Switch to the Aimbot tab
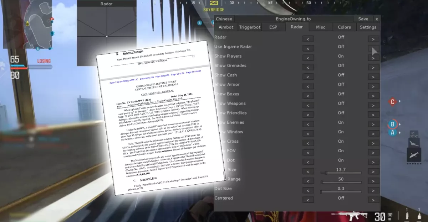The image size is (428, 222). click(226, 27)
